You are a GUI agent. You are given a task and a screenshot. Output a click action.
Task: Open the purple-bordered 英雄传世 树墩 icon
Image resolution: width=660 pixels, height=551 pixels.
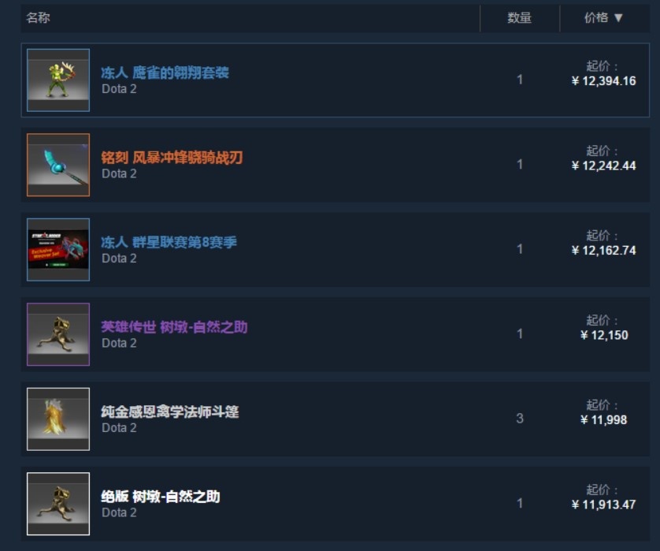click(58, 334)
